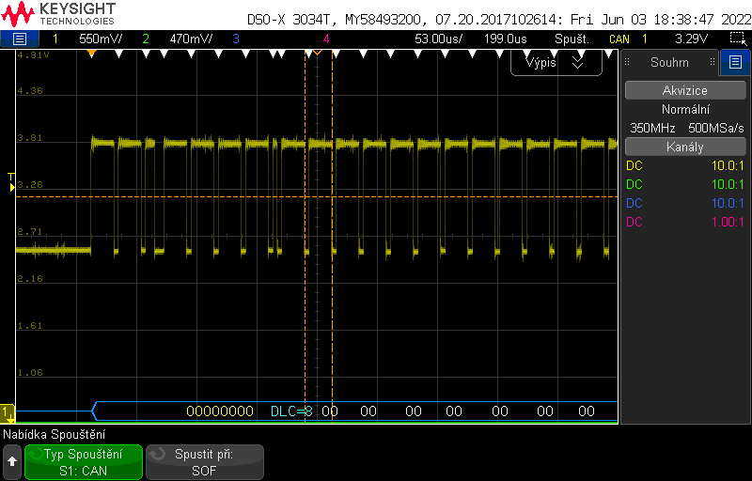Open the Kanály channels button
The image size is (752, 481).
tap(685, 147)
